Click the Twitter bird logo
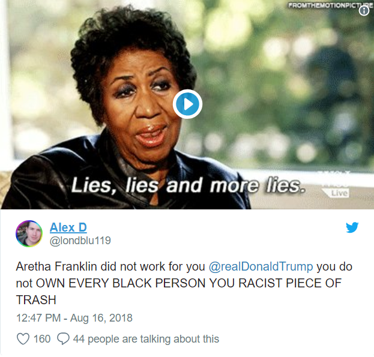Screen dimensions: 374x357 point(352,227)
